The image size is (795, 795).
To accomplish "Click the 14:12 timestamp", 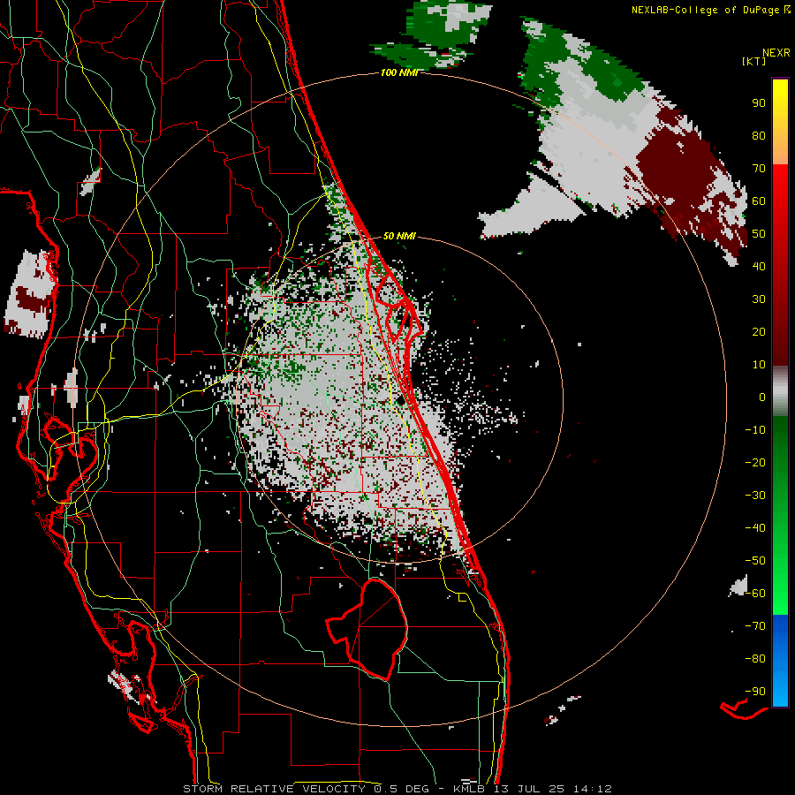I will pyautogui.click(x=592, y=789).
